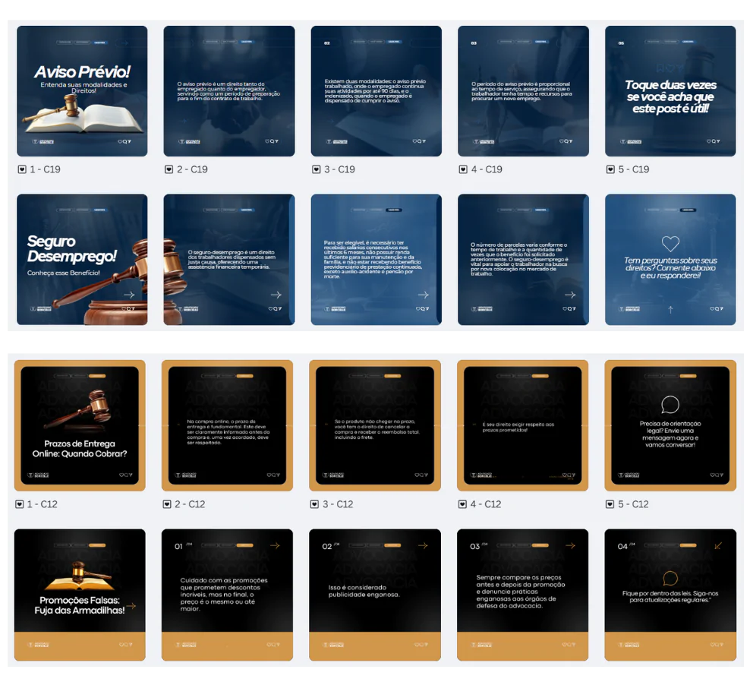The width and height of the screenshot is (753, 685).
Task: Click the white speech bubble on "Precisa de orientação" slide
Action: coord(670,405)
